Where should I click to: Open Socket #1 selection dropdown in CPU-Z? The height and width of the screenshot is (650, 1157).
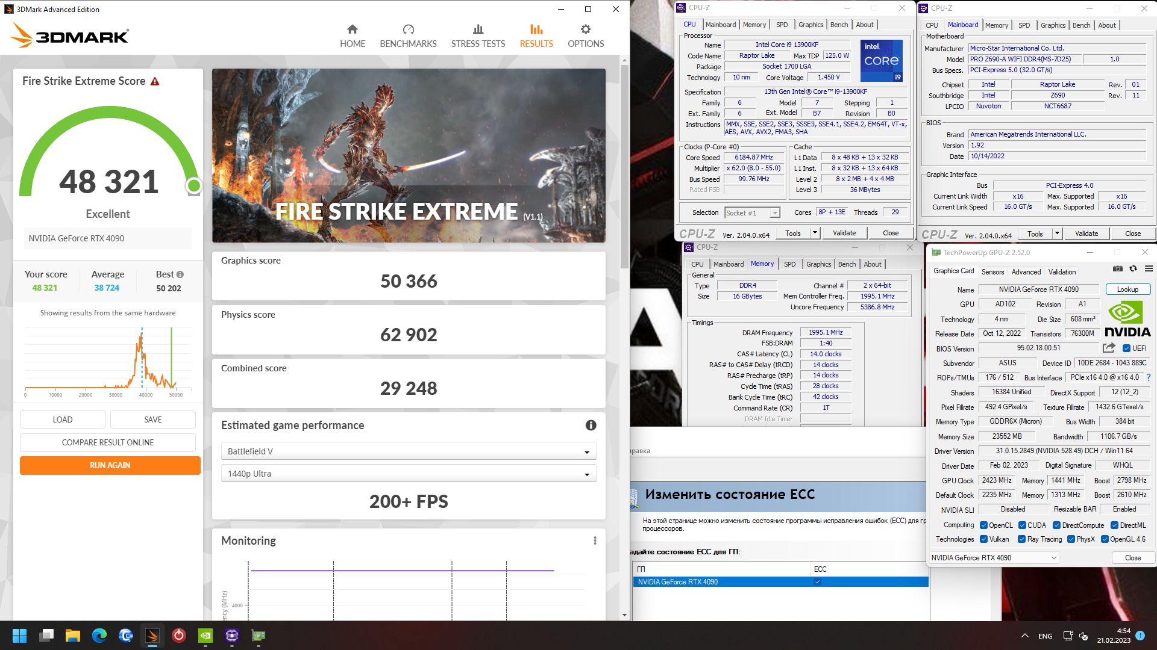752,212
